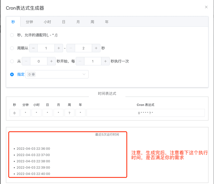214x184 pixels.
Task: Remove the 0 tag from 指定 selector
Action: click(33, 75)
